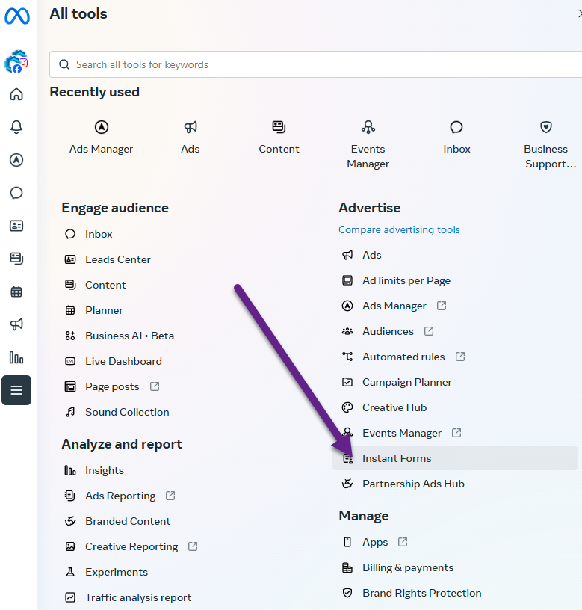582x610 pixels.
Task: Open Compare advertising tools link
Action: click(x=399, y=229)
